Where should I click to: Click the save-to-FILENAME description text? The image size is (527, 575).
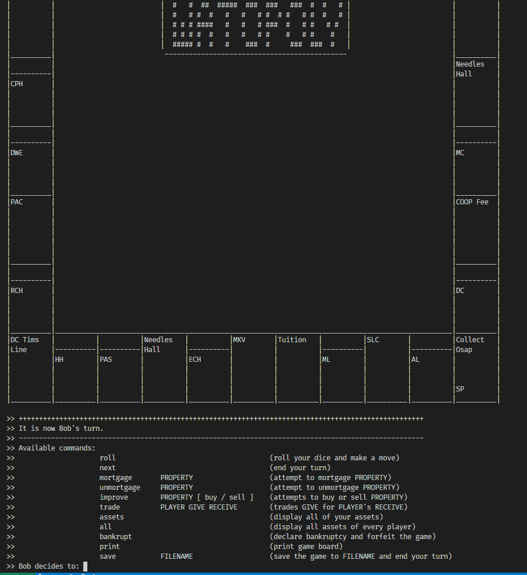[361, 556]
